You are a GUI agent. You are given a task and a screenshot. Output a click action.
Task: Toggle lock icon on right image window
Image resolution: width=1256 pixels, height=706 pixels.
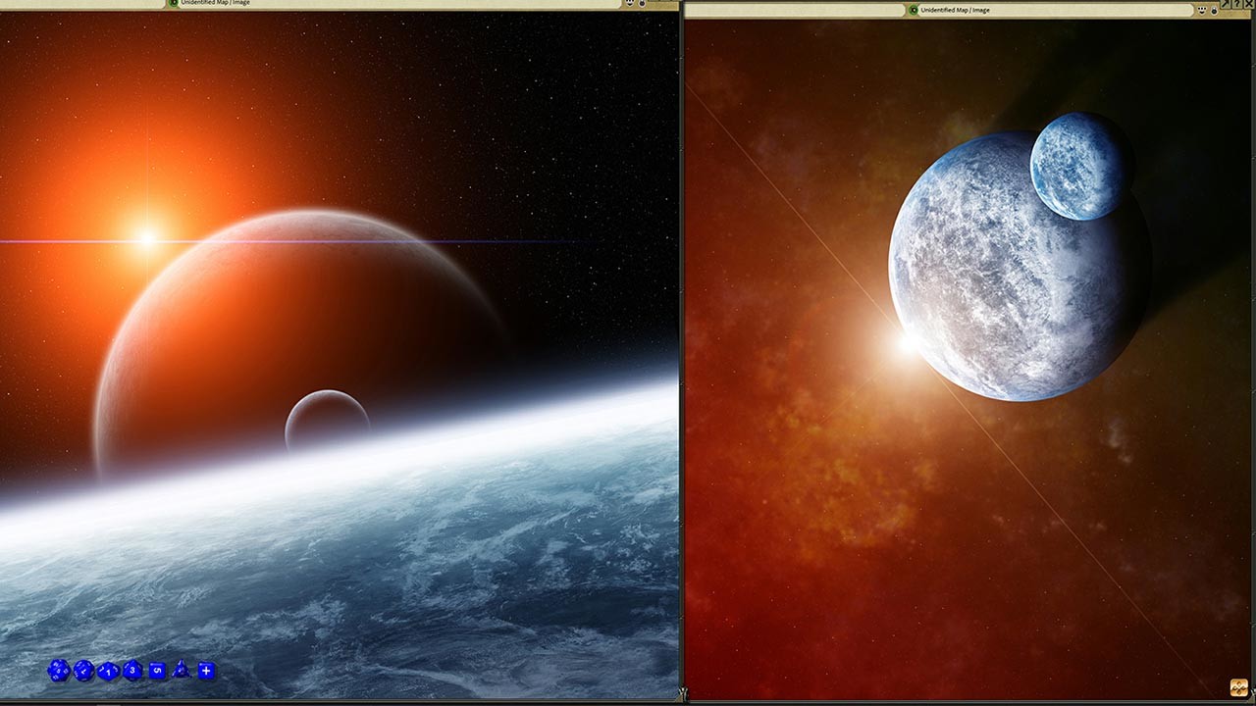click(x=1214, y=10)
